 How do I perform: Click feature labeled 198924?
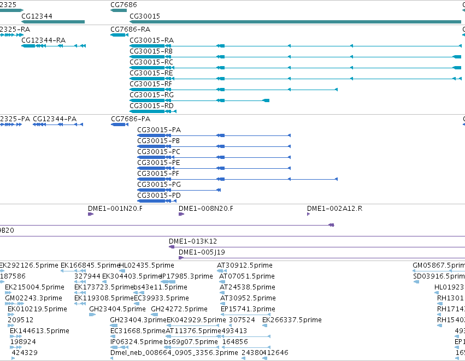tap(23, 342)
